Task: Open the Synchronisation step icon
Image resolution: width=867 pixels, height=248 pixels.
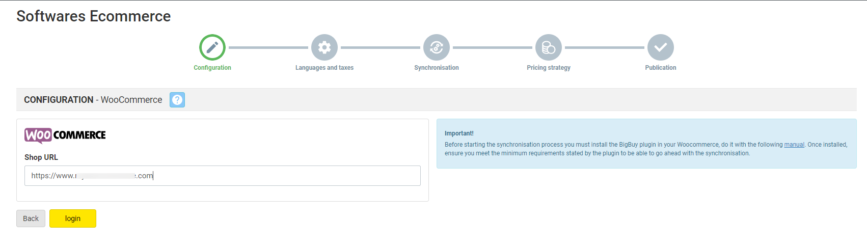Action: [x=437, y=47]
